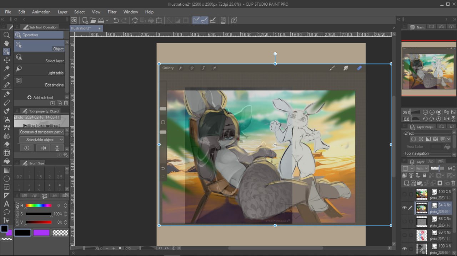
Task: Select the Auto select magic wand tool
Action: coord(6,68)
